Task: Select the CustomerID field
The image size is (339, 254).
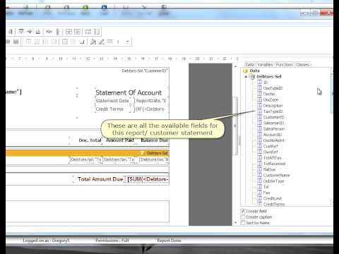Action: click(270, 117)
